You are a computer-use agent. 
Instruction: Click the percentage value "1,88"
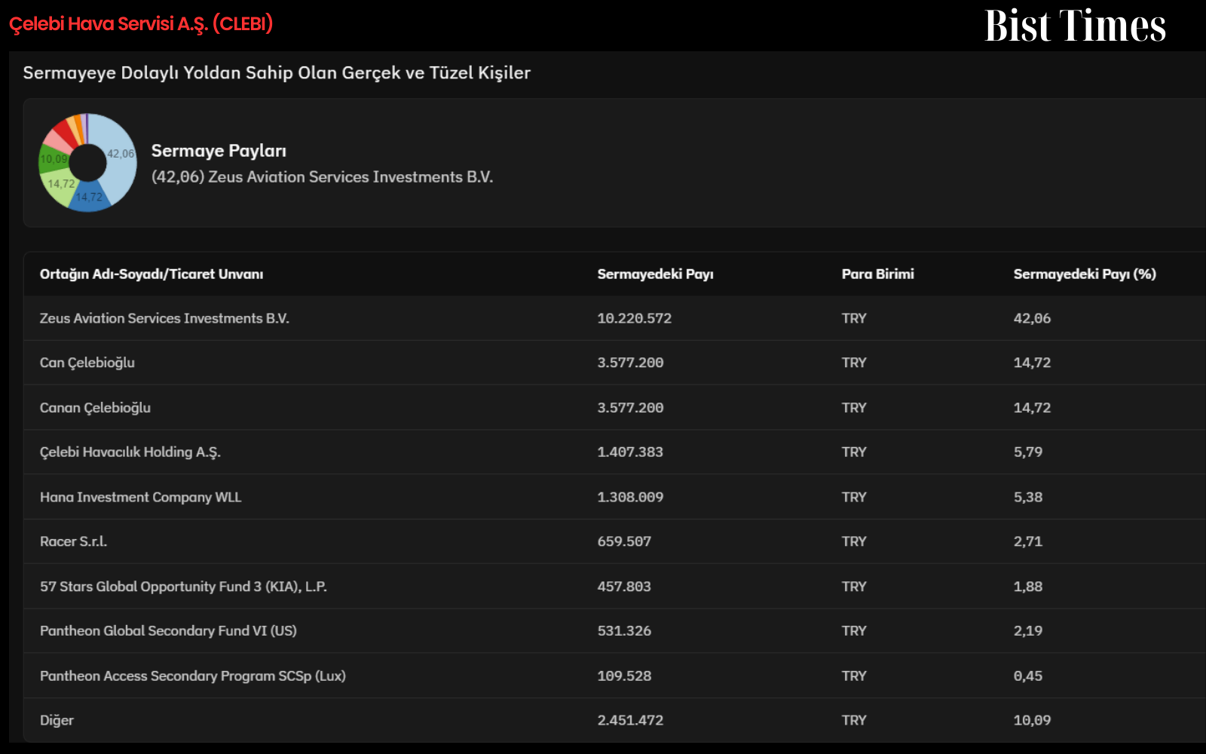1028,587
